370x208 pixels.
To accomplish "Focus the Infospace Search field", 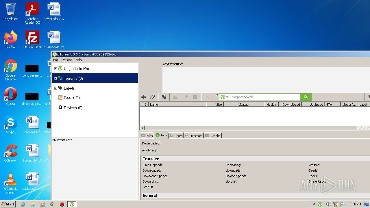I will (264, 97).
